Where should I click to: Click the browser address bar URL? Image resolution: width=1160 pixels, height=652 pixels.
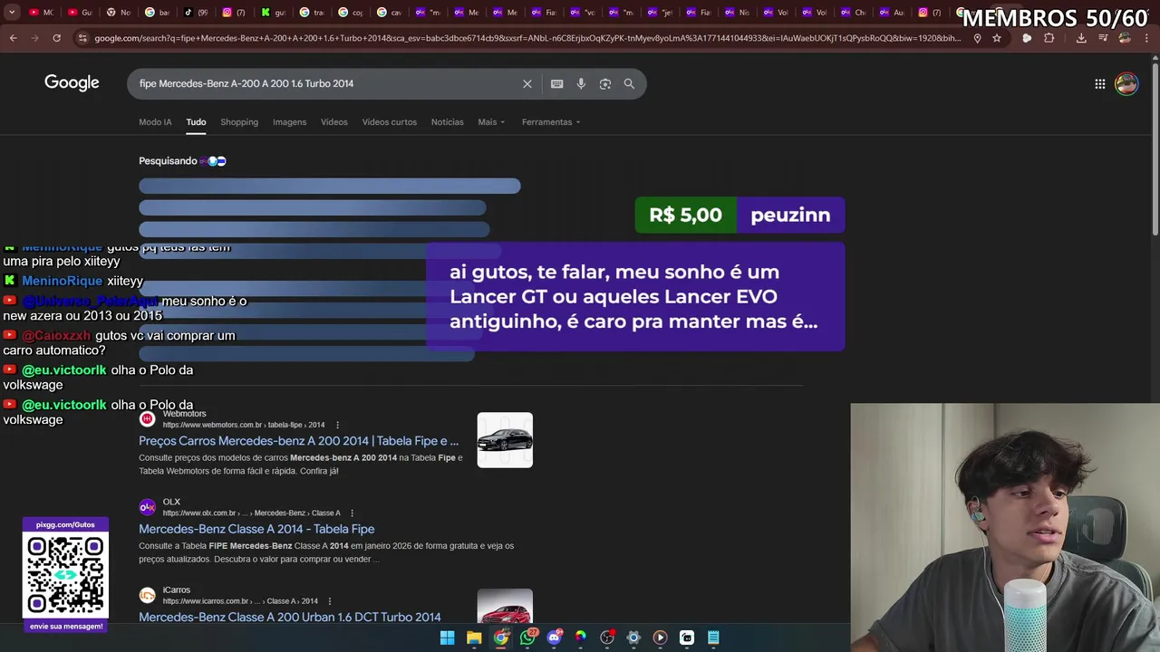(x=526, y=38)
